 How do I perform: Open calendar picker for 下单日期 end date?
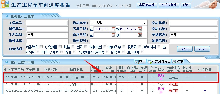pyautogui.click(x=140, y=29)
